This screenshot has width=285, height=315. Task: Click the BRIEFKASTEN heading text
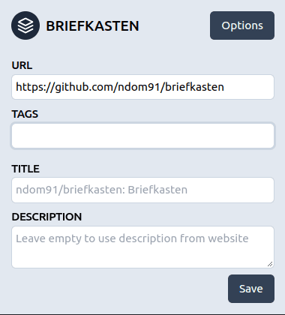click(92, 25)
